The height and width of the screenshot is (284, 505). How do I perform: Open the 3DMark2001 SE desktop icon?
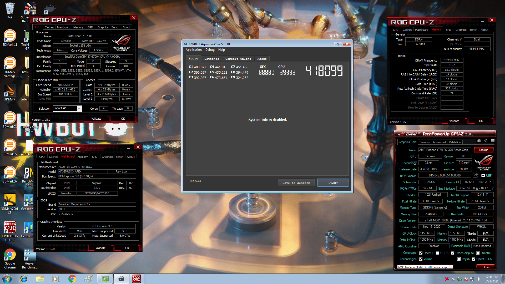pos(10,204)
